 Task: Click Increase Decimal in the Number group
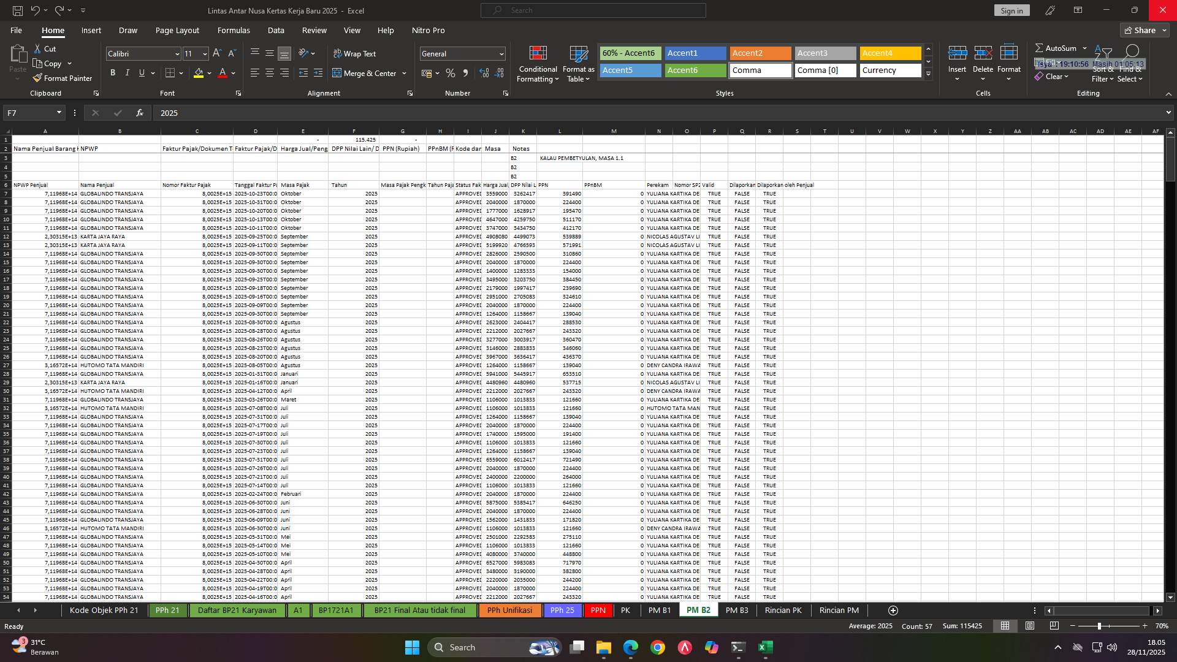484,72
